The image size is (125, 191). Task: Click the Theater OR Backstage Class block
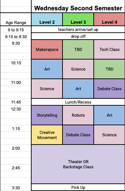click(78, 164)
